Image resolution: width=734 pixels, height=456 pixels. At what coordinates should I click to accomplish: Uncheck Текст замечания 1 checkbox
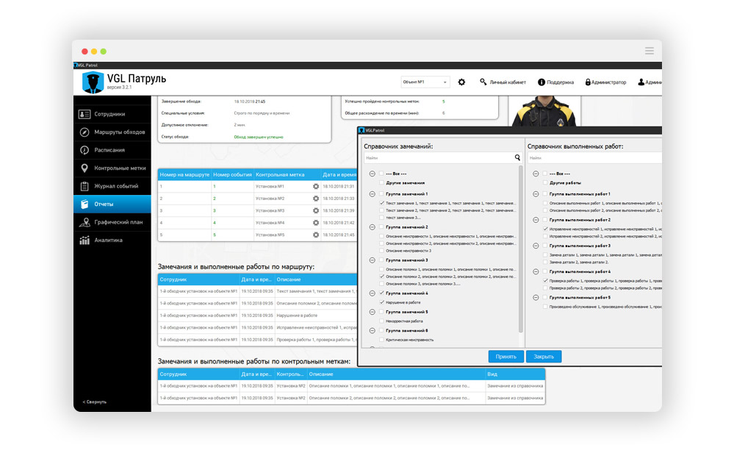(x=381, y=204)
